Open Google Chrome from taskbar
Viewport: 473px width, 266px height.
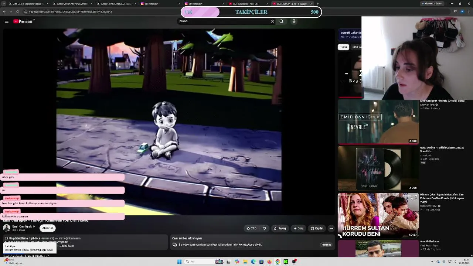point(278,262)
